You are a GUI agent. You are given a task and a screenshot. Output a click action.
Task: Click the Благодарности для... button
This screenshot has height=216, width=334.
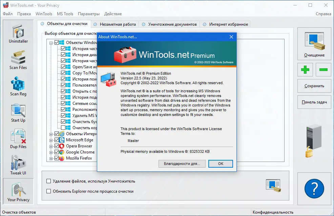pyautogui.click(x=182, y=164)
